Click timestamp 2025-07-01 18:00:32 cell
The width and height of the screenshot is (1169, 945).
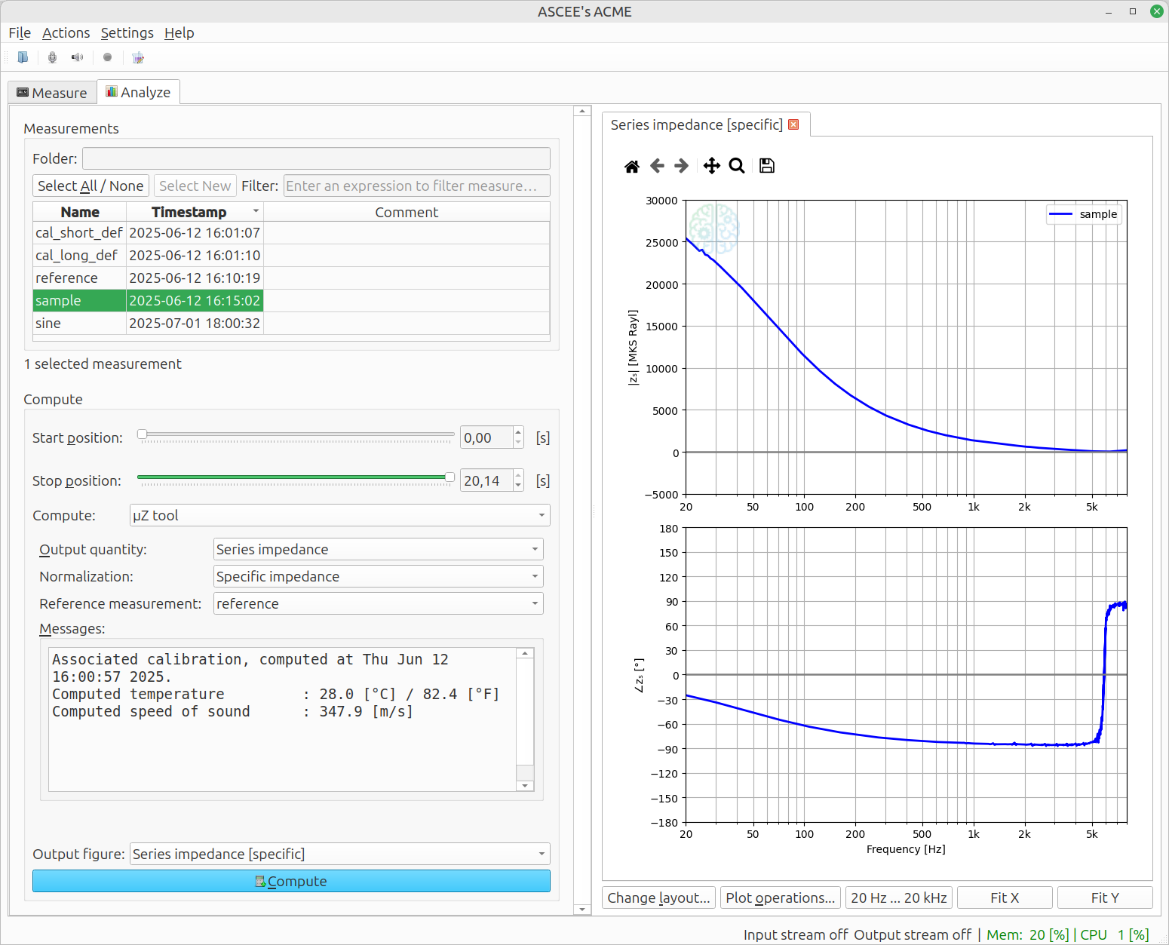(x=195, y=323)
